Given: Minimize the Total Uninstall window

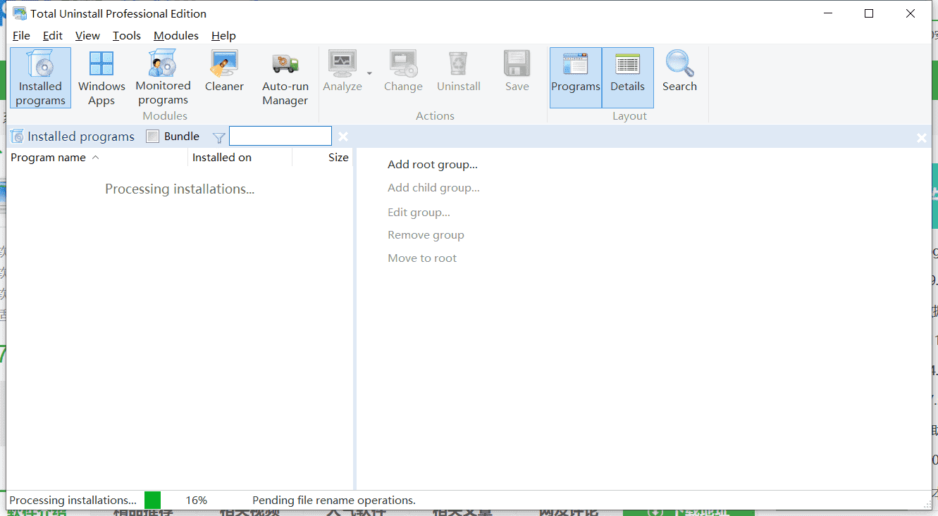Looking at the screenshot, I should [829, 13].
